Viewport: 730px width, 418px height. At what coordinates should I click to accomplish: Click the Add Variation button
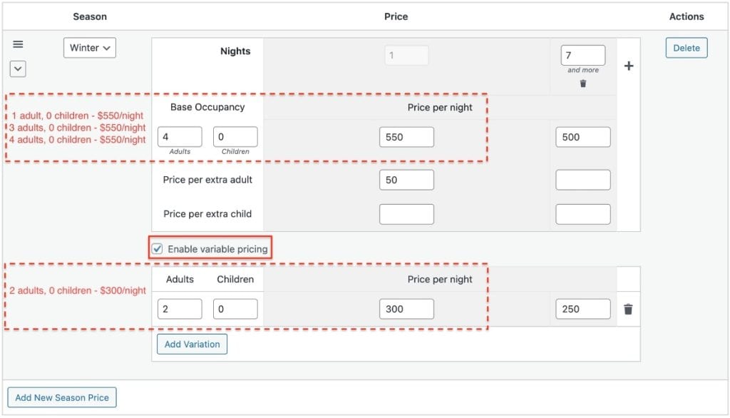coord(192,344)
